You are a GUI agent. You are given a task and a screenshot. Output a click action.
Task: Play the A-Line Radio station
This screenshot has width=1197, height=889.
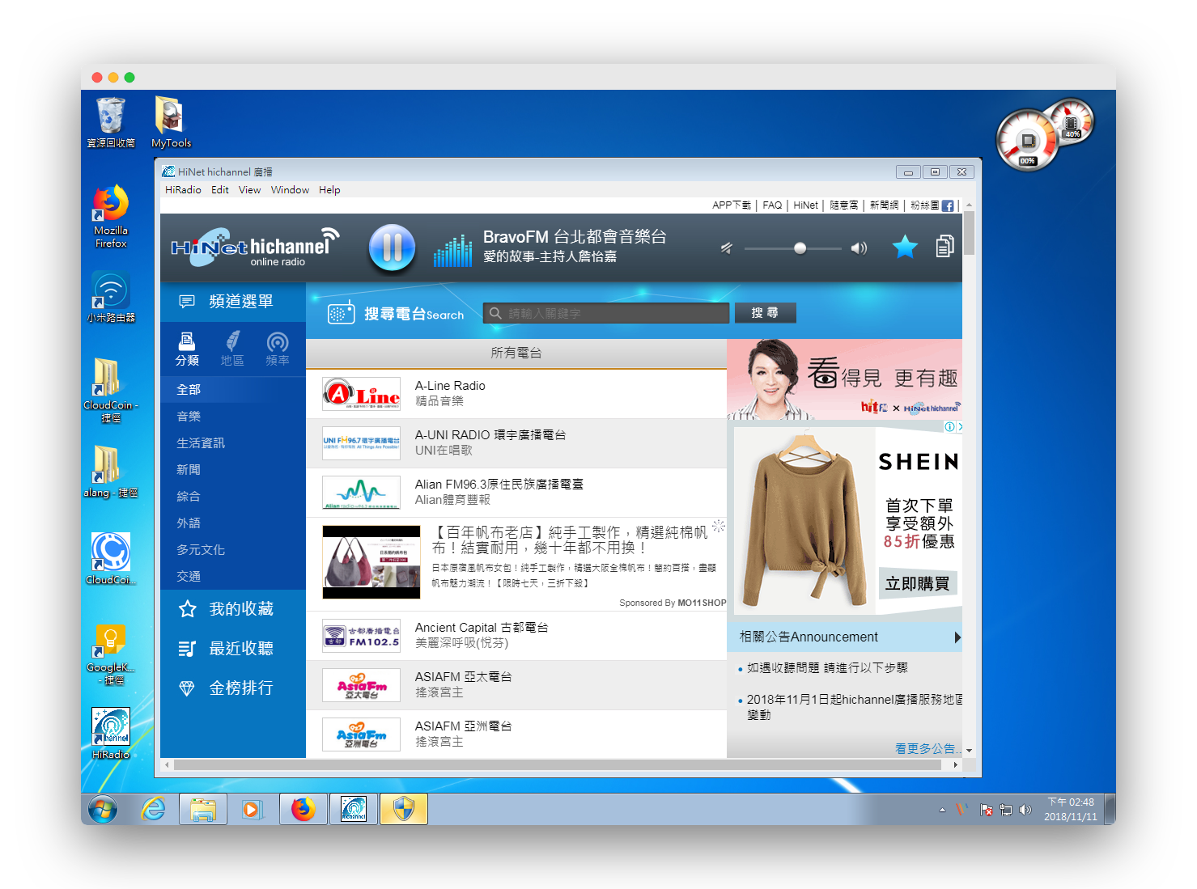516,394
